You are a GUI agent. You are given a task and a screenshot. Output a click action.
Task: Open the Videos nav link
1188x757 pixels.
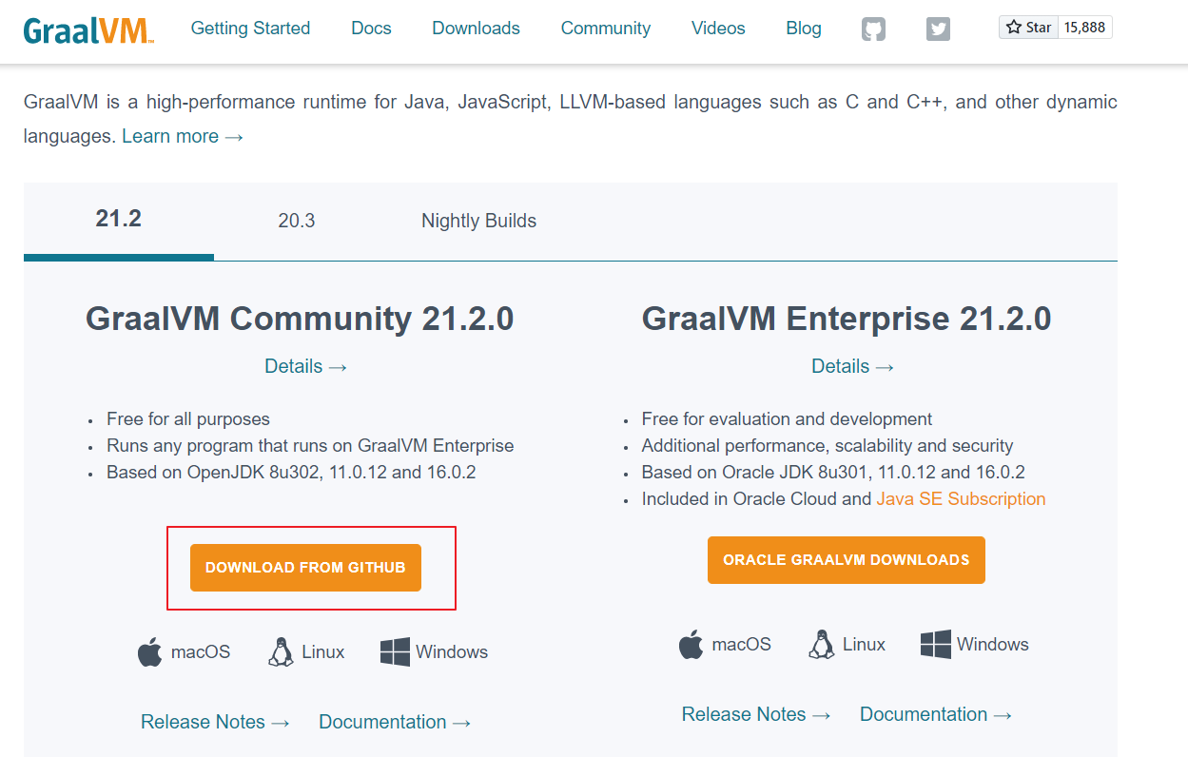coord(718,29)
